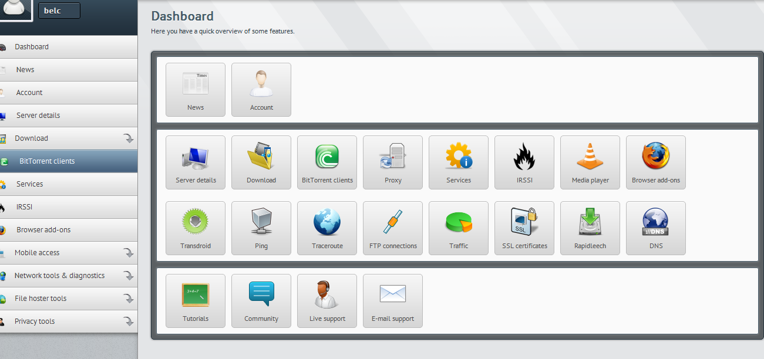
Task: Open the Ping tile
Action: tap(261, 228)
